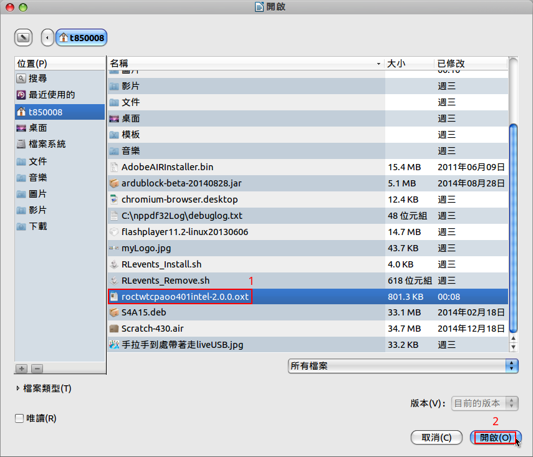Screen dimensions: 533x457
Task: Select the t850008 home folder path button
Action: pyautogui.click(x=82, y=37)
